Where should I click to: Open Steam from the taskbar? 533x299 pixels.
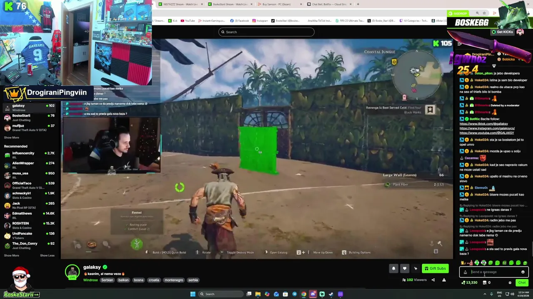331,294
